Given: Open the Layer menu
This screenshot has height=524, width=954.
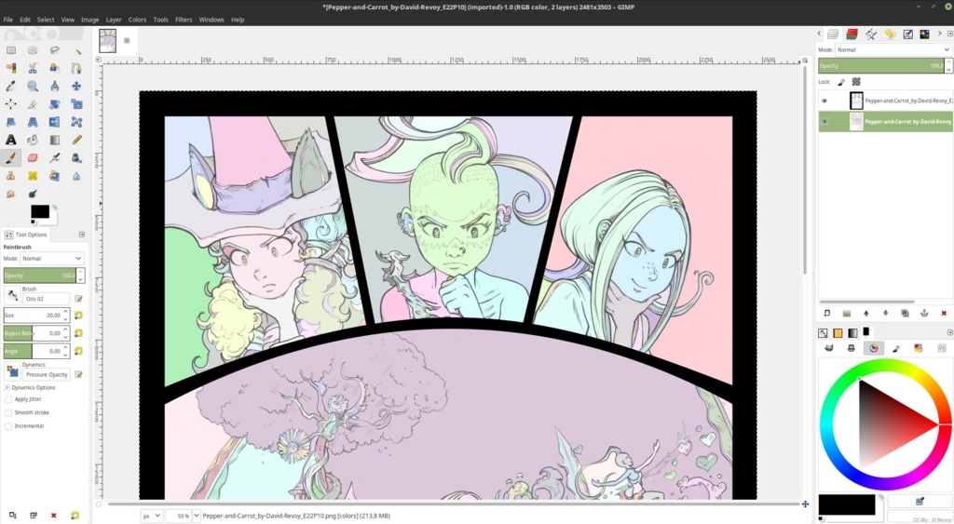Looking at the screenshot, I should tap(114, 20).
